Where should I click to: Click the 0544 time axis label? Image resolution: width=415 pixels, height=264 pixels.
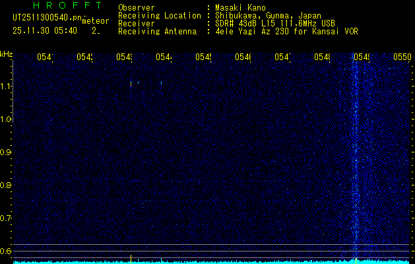pyautogui.click(x=164, y=57)
